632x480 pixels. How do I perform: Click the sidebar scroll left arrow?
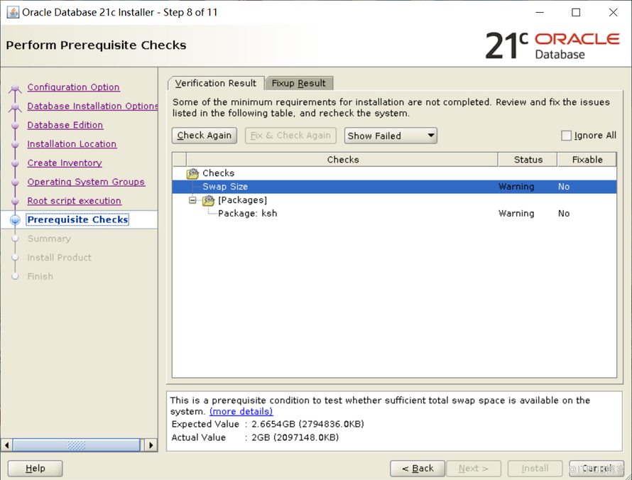click(x=6, y=445)
